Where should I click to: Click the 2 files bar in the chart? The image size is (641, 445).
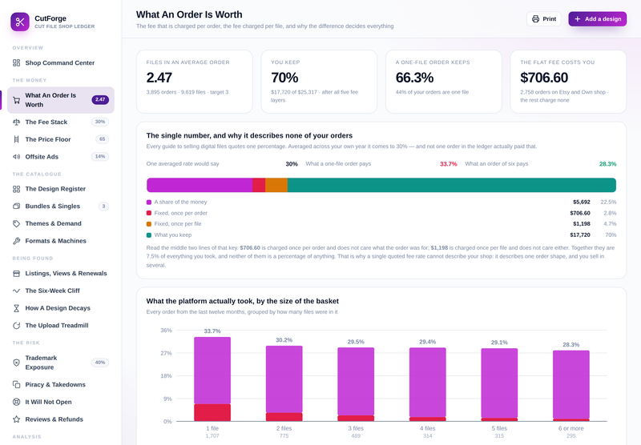point(284,383)
